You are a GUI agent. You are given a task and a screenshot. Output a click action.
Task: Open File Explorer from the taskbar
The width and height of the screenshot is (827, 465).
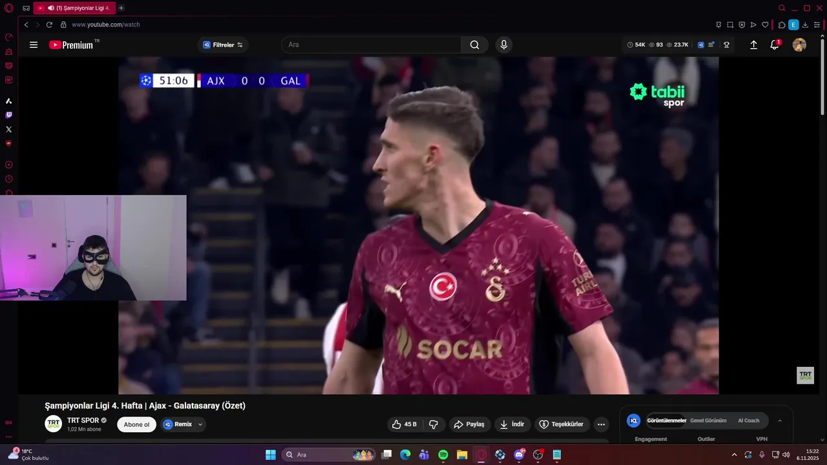click(x=462, y=455)
